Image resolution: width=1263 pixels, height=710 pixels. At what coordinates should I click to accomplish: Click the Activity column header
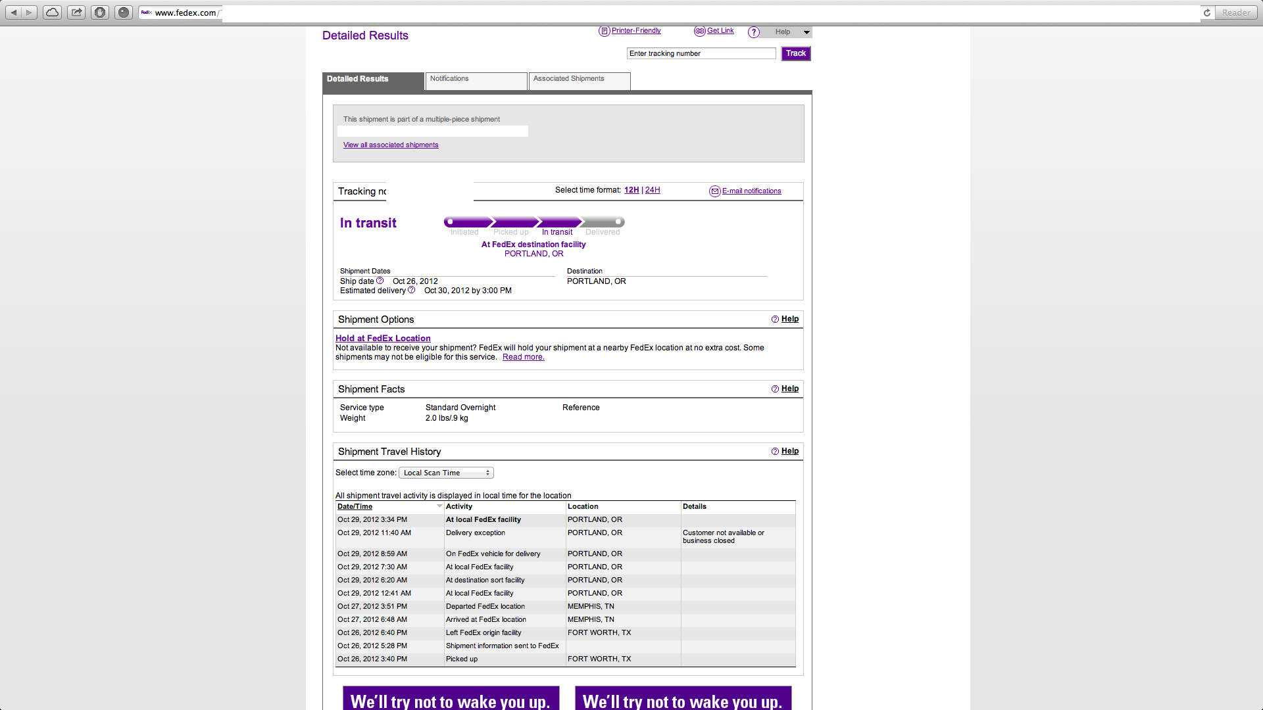coord(459,506)
